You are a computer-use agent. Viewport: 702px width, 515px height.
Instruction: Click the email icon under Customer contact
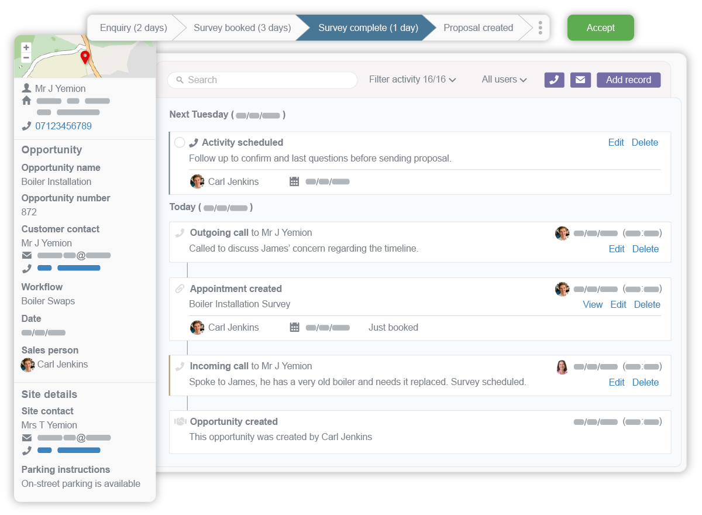click(27, 255)
